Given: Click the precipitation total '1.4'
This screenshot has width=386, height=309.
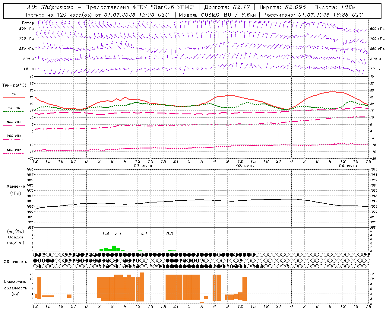Looking at the screenshot, I should 106,234.
